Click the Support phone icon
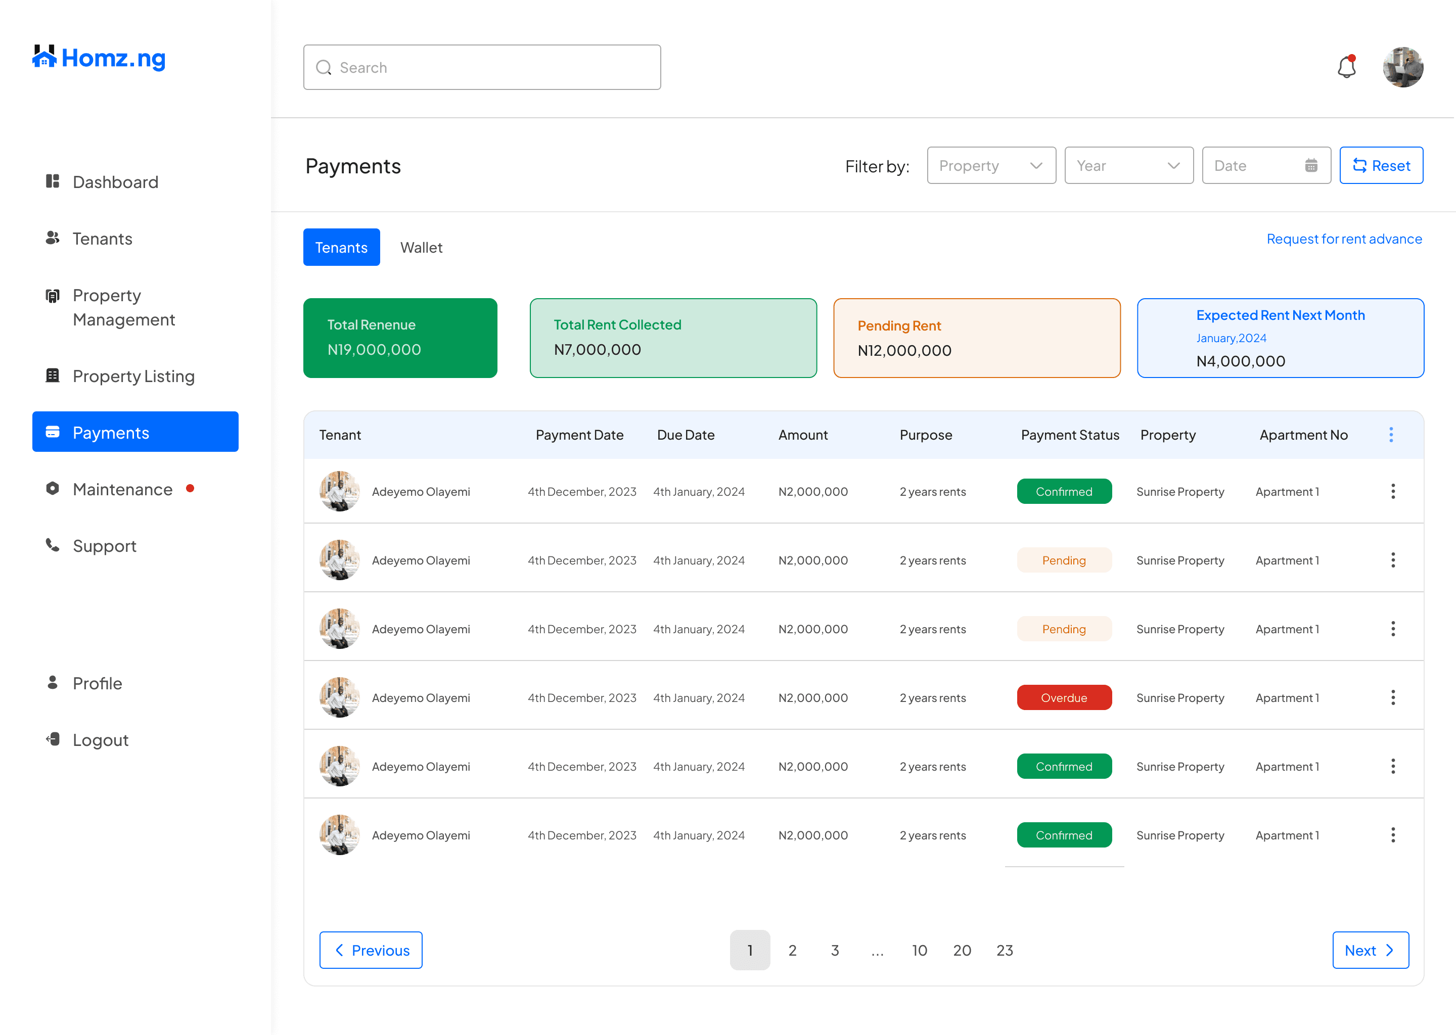 [x=52, y=545]
